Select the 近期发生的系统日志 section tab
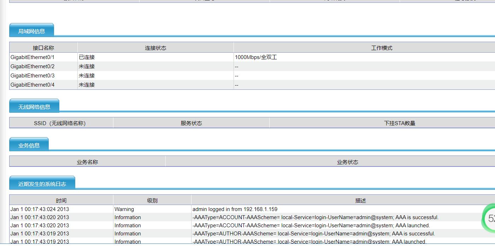 (42, 183)
